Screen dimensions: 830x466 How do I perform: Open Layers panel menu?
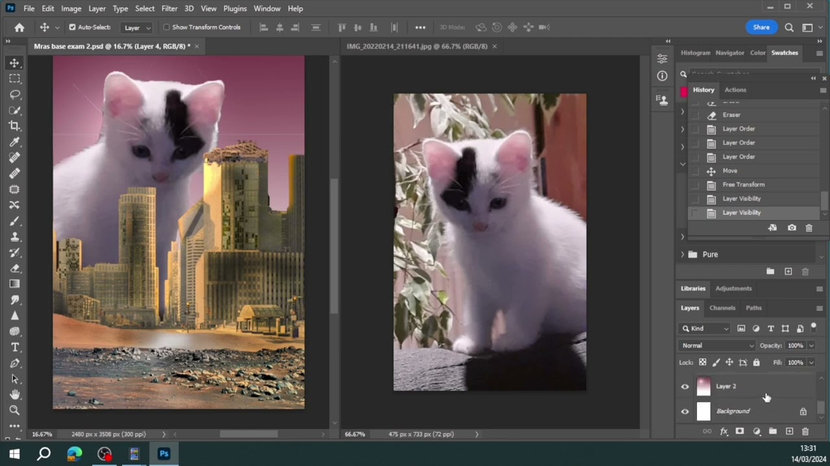[820, 308]
